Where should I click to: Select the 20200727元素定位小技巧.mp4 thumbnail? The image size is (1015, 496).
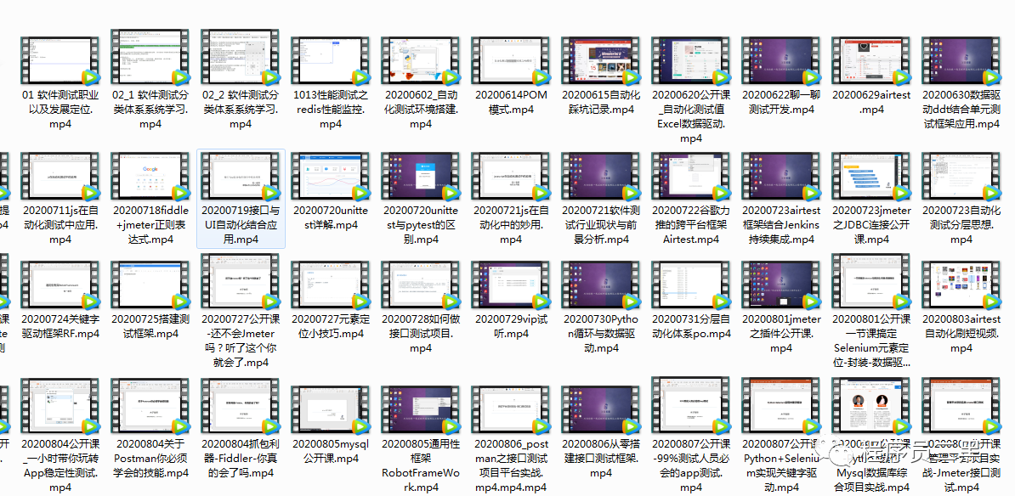click(x=331, y=286)
